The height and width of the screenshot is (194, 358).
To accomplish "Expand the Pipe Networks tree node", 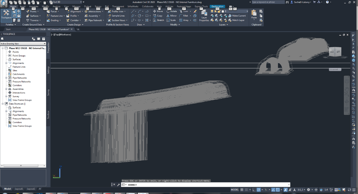I will (x=6, y=78).
